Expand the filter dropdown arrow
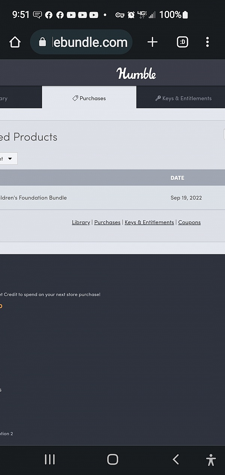This screenshot has width=225, height=475. coord(10,159)
